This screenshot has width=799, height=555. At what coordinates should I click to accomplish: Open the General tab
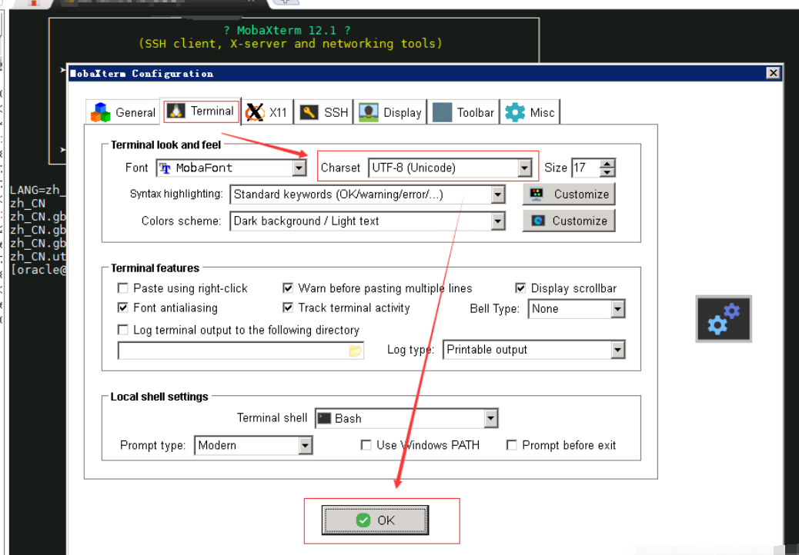tap(123, 112)
